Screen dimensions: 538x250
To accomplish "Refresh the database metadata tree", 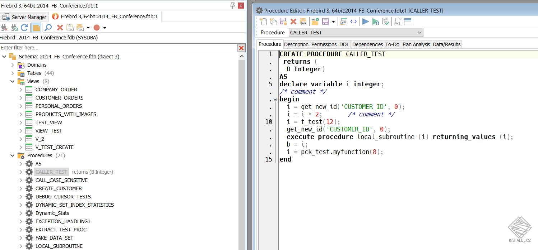I will pos(25,28).
